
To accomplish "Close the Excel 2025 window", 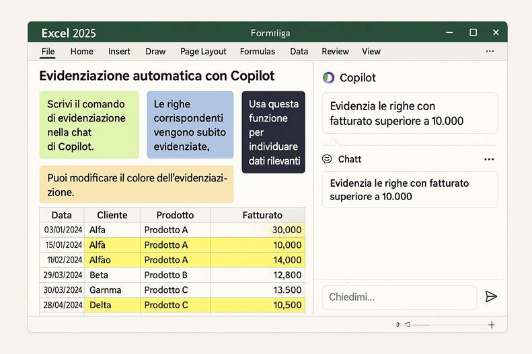I will [x=496, y=32].
